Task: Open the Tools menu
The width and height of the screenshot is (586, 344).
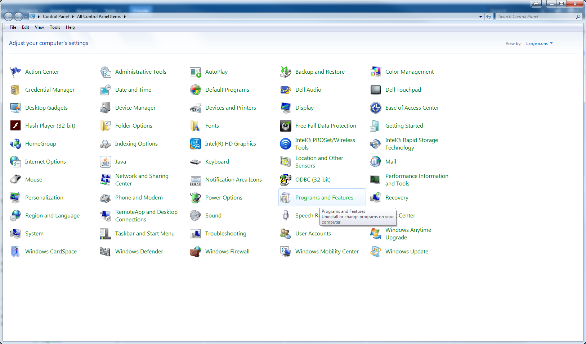Action: pos(55,27)
